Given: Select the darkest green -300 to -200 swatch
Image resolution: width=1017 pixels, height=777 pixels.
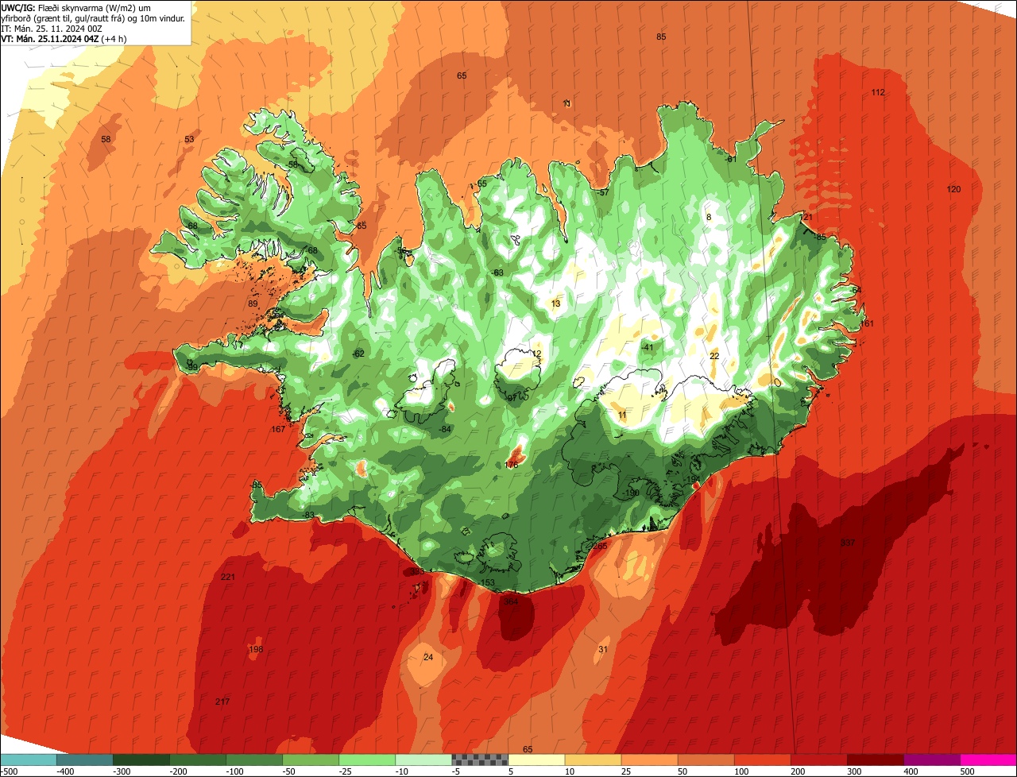Looking at the screenshot, I should pyautogui.click(x=141, y=760).
